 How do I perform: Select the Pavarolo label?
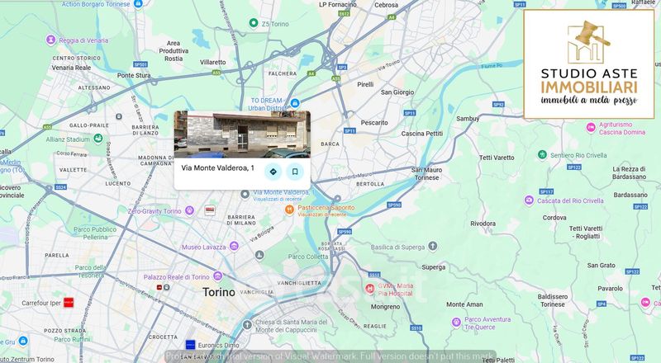point(610,289)
